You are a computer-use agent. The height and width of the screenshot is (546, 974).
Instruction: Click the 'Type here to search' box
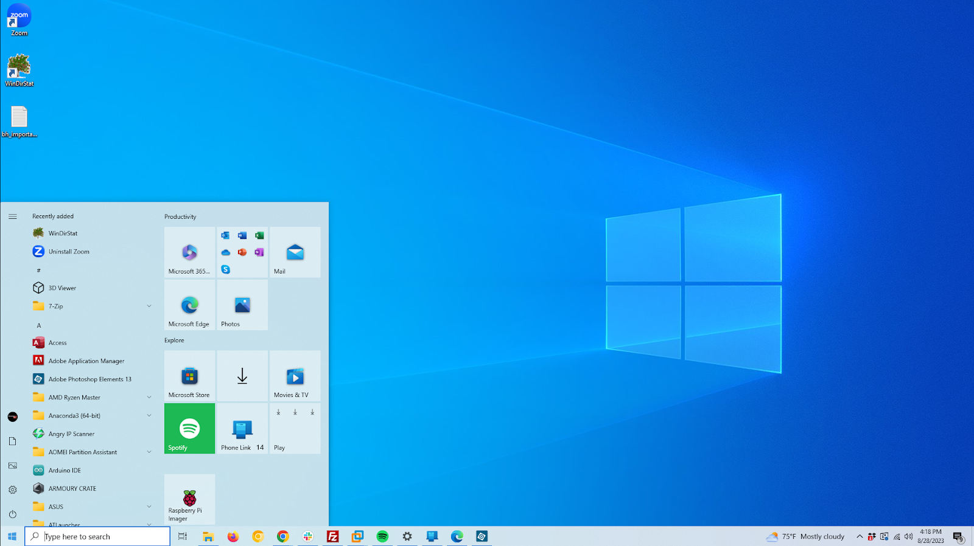[97, 536]
